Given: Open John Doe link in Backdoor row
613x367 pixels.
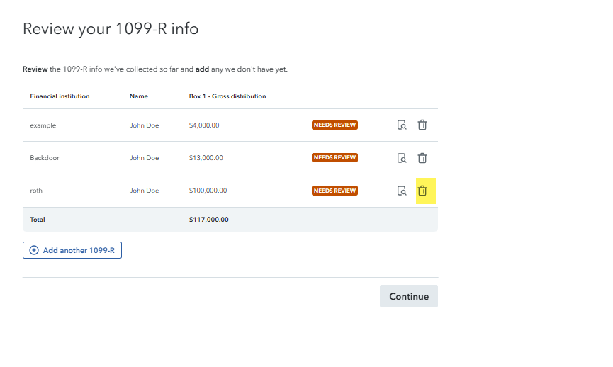Looking at the screenshot, I should pyautogui.click(x=144, y=158).
